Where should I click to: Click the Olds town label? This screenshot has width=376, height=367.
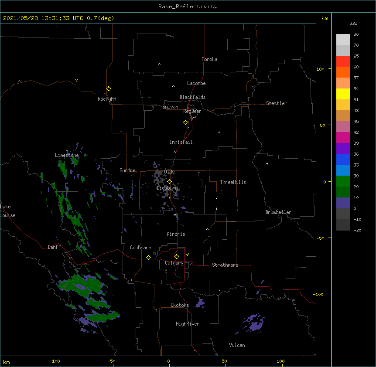pyautogui.click(x=169, y=172)
